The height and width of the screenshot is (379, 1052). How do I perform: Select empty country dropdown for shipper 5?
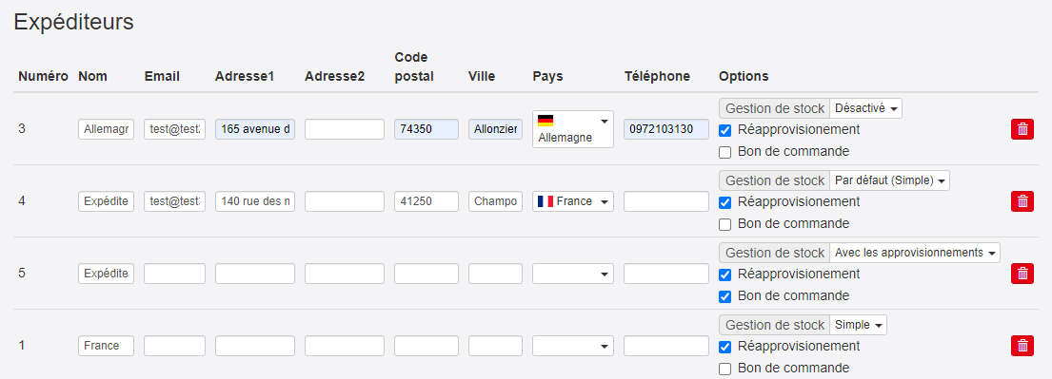pos(572,274)
